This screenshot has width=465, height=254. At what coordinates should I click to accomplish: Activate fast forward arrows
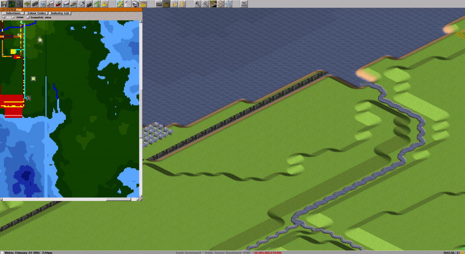click(x=174, y=4)
